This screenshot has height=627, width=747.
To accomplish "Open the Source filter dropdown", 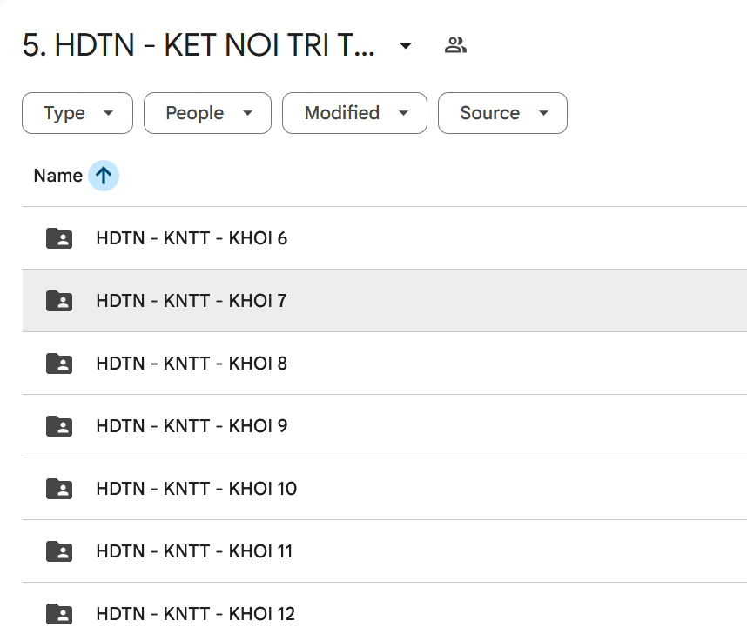I will [502, 113].
